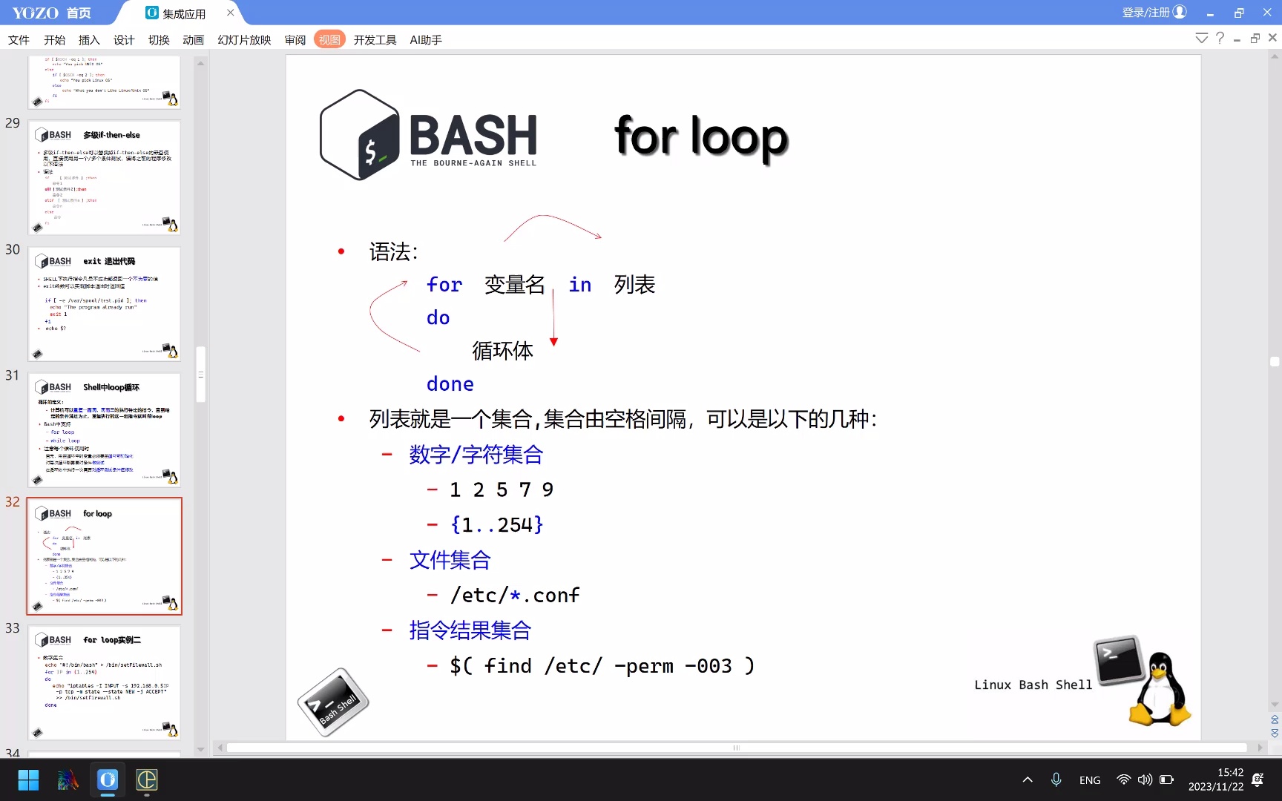
Task: Click the Wi-Fi icon in the system tray
Action: tap(1123, 779)
